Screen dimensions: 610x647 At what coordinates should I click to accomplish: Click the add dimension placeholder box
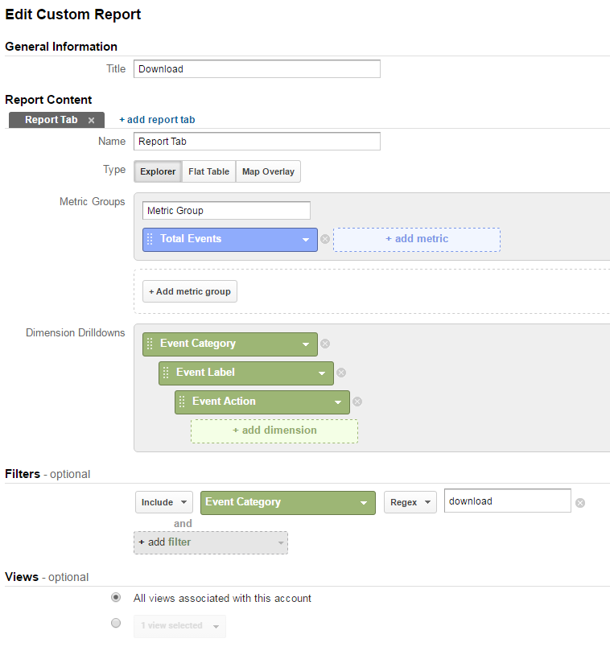[274, 431]
